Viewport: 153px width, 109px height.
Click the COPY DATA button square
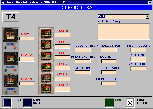coord(27,103)
